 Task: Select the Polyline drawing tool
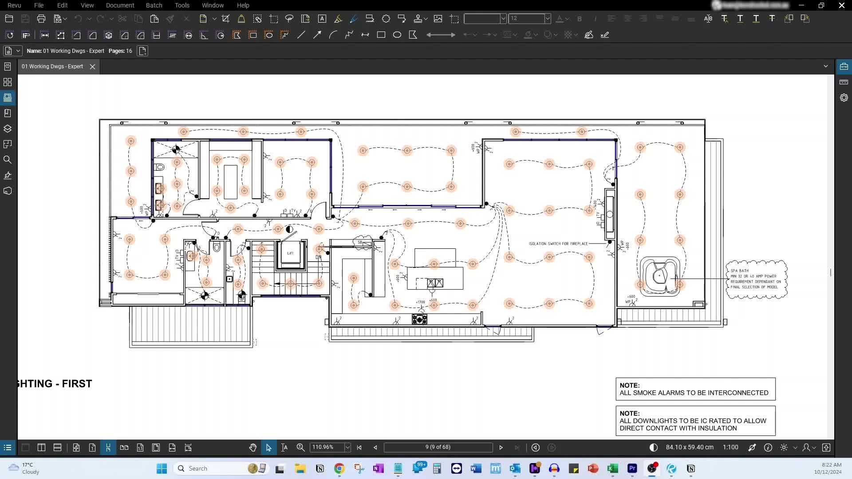pos(349,35)
